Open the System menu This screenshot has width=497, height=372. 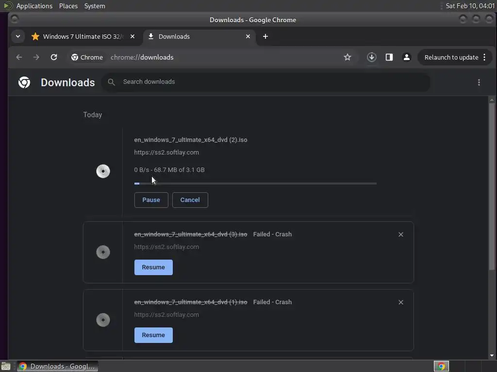(95, 6)
